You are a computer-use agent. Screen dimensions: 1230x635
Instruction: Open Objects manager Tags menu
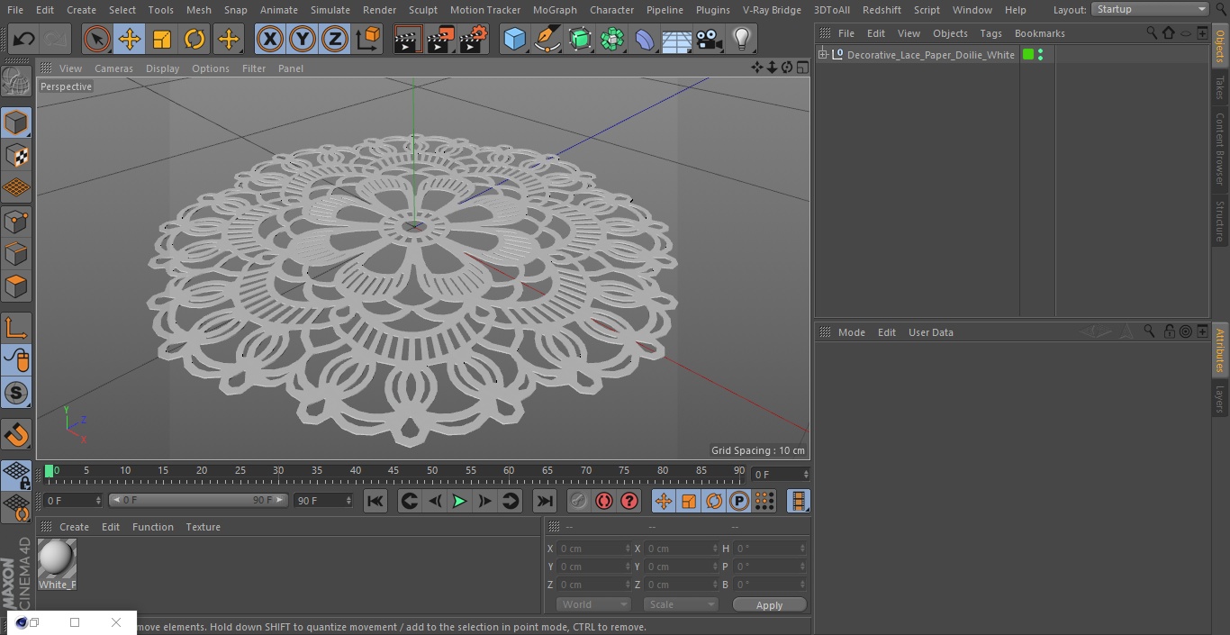990,33
